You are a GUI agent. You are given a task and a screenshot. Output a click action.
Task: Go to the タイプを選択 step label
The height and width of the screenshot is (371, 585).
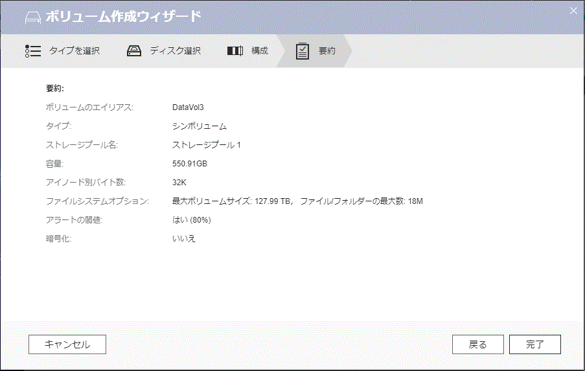tap(75, 51)
